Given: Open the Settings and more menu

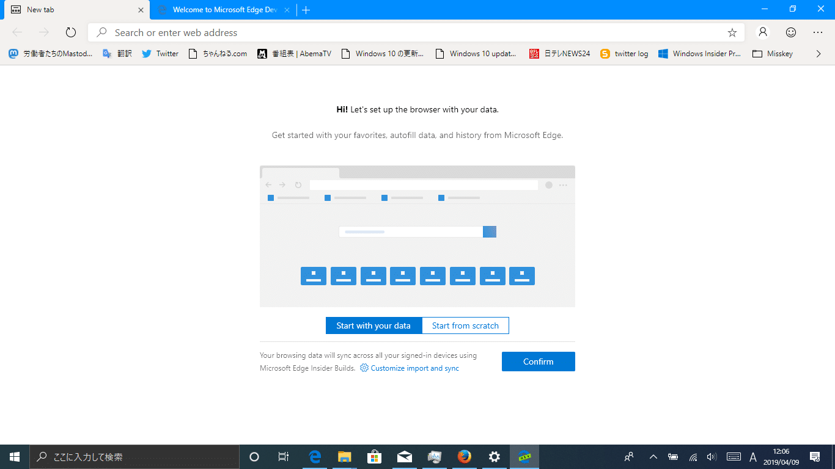Looking at the screenshot, I should point(818,32).
